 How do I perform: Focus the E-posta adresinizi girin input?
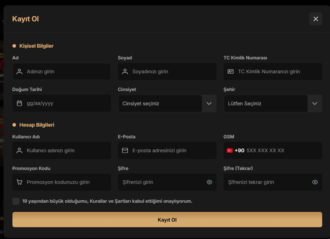coord(167,150)
